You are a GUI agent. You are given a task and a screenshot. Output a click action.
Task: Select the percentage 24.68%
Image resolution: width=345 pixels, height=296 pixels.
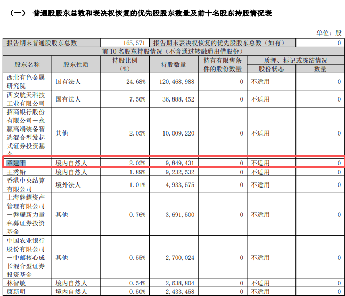[x=136, y=82]
